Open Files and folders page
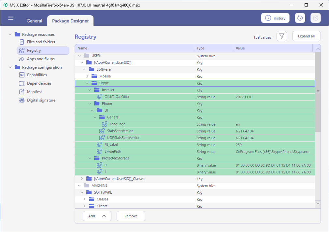329x232 pixels. tap(41, 42)
